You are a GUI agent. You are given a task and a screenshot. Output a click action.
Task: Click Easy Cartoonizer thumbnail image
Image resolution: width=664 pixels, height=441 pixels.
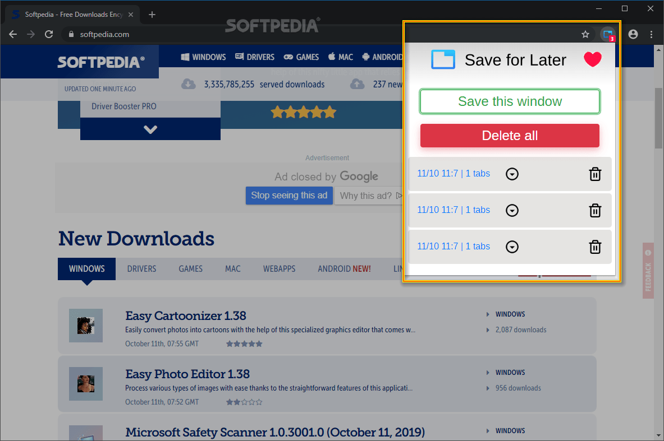click(86, 326)
